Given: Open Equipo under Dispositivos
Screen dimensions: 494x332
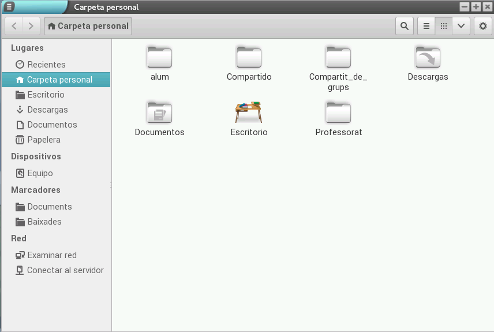Looking at the screenshot, I should tap(40, 173).
